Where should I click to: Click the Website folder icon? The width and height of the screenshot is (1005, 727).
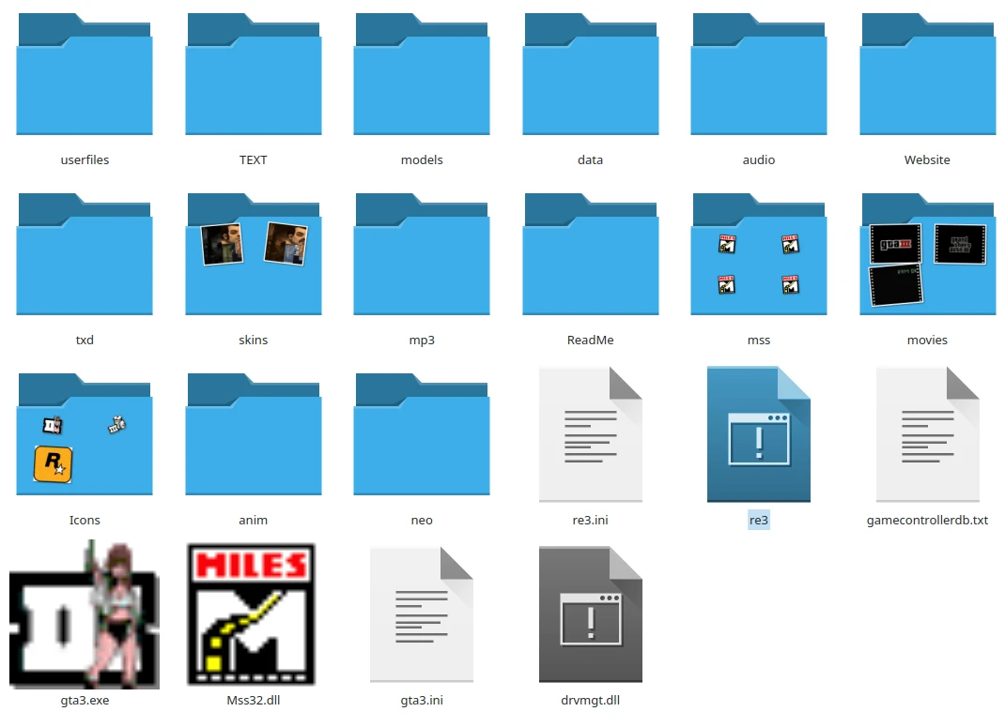point(927,74)
